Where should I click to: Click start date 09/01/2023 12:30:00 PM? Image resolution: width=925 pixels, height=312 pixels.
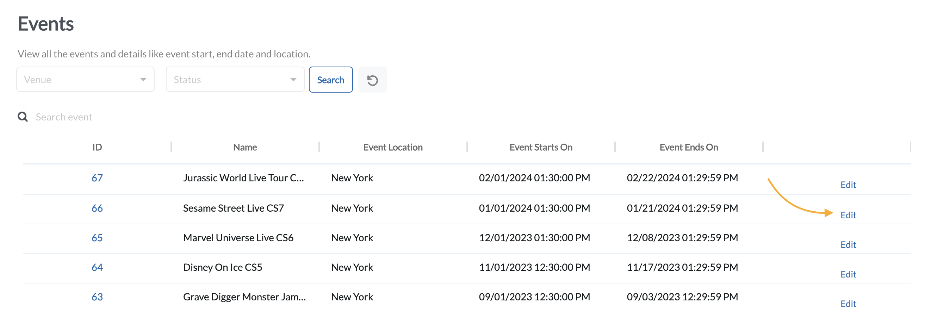534,297
